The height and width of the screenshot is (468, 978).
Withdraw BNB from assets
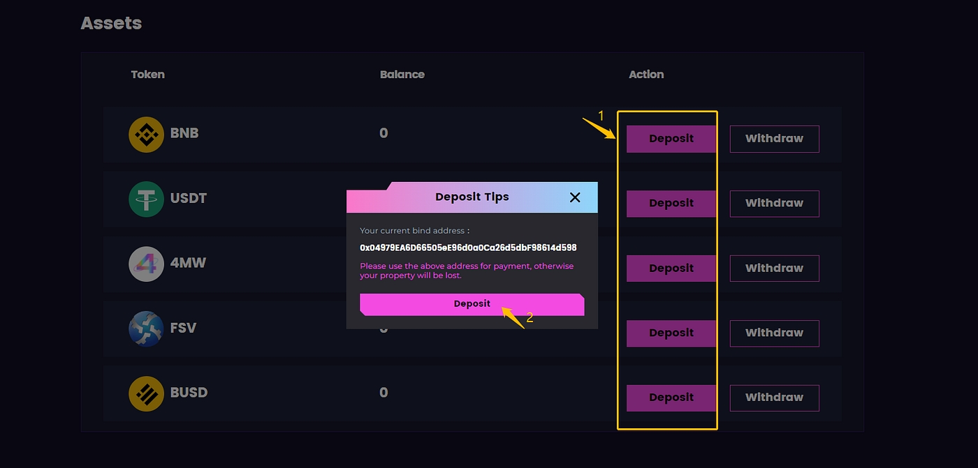[x=774, y=139]
